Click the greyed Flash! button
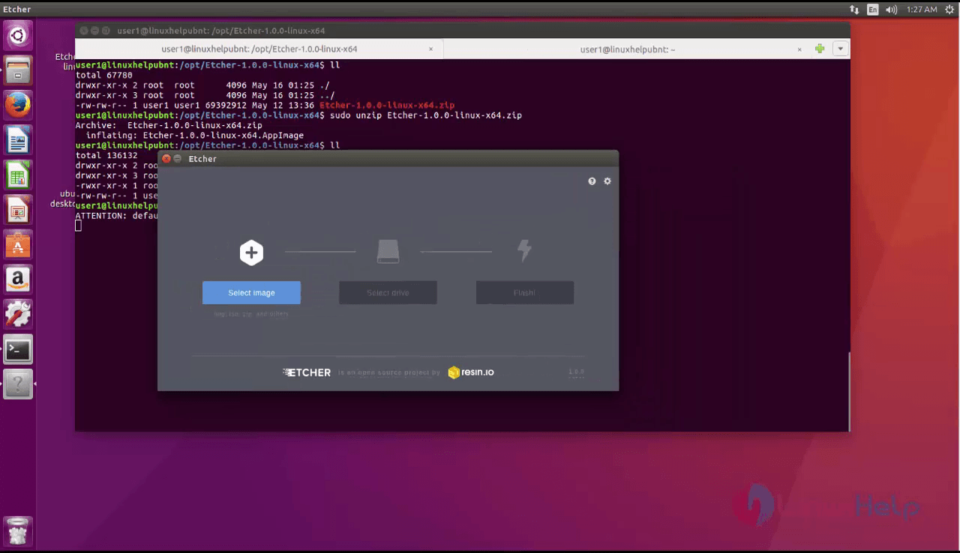 tap(525, 293)
